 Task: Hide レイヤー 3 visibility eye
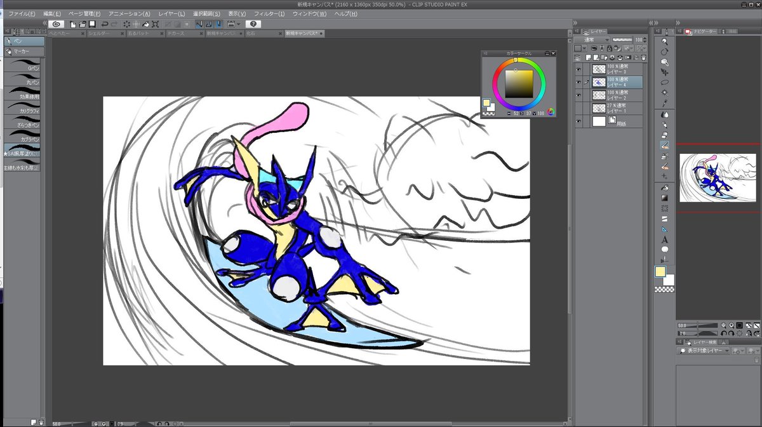(578, 69)
